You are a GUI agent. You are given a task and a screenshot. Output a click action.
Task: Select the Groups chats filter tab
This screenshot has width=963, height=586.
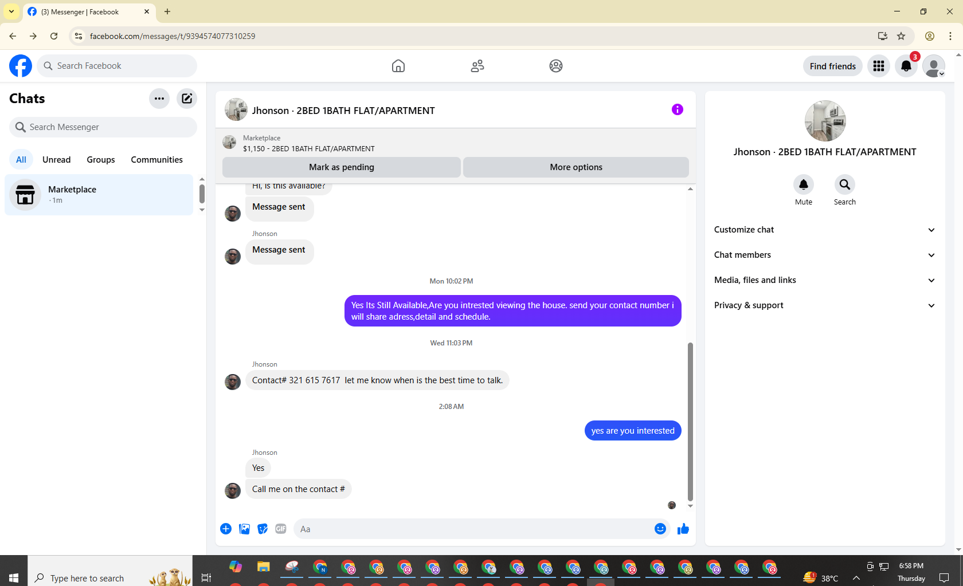pos(101,160)
